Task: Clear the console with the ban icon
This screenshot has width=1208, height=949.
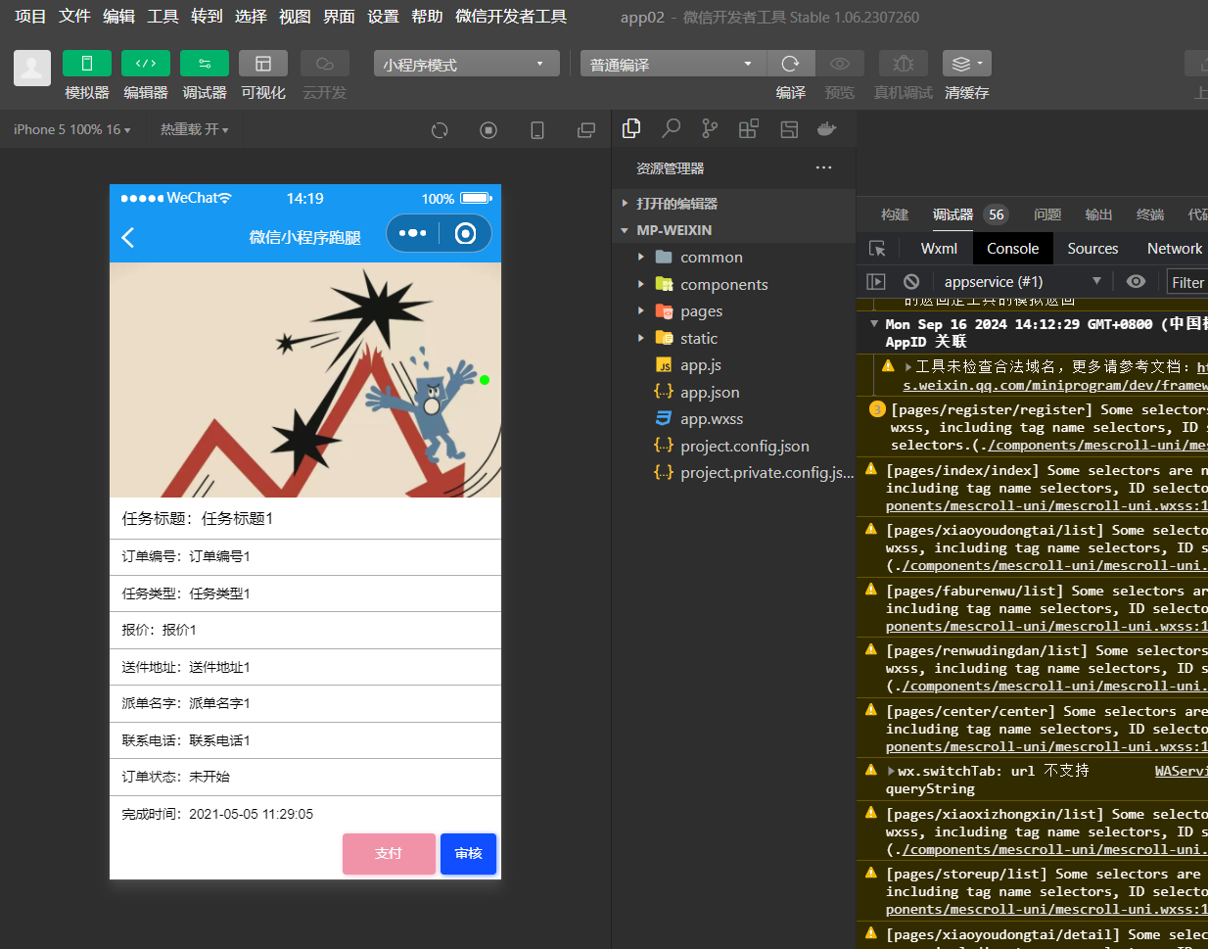Action: [911, 282]
